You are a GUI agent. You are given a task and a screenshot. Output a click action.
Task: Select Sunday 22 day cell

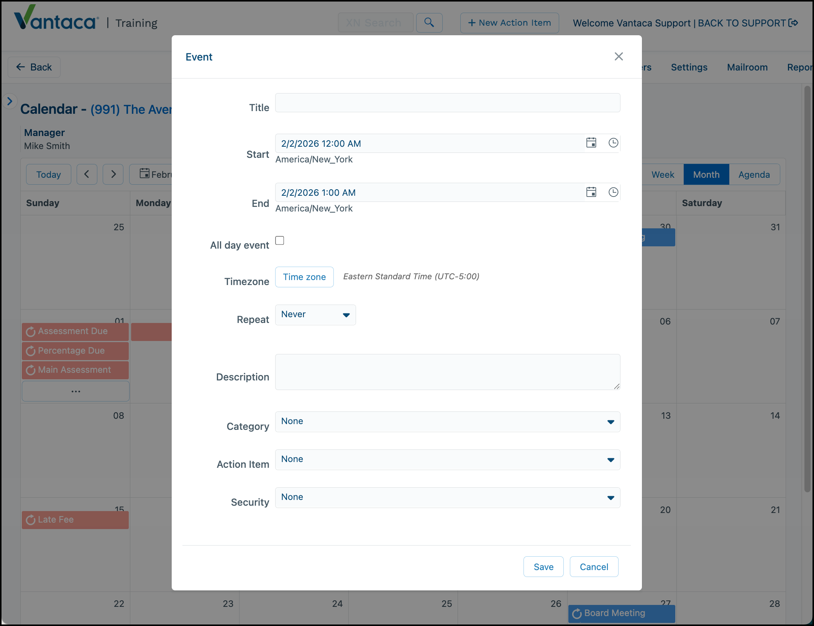[75, 608]
